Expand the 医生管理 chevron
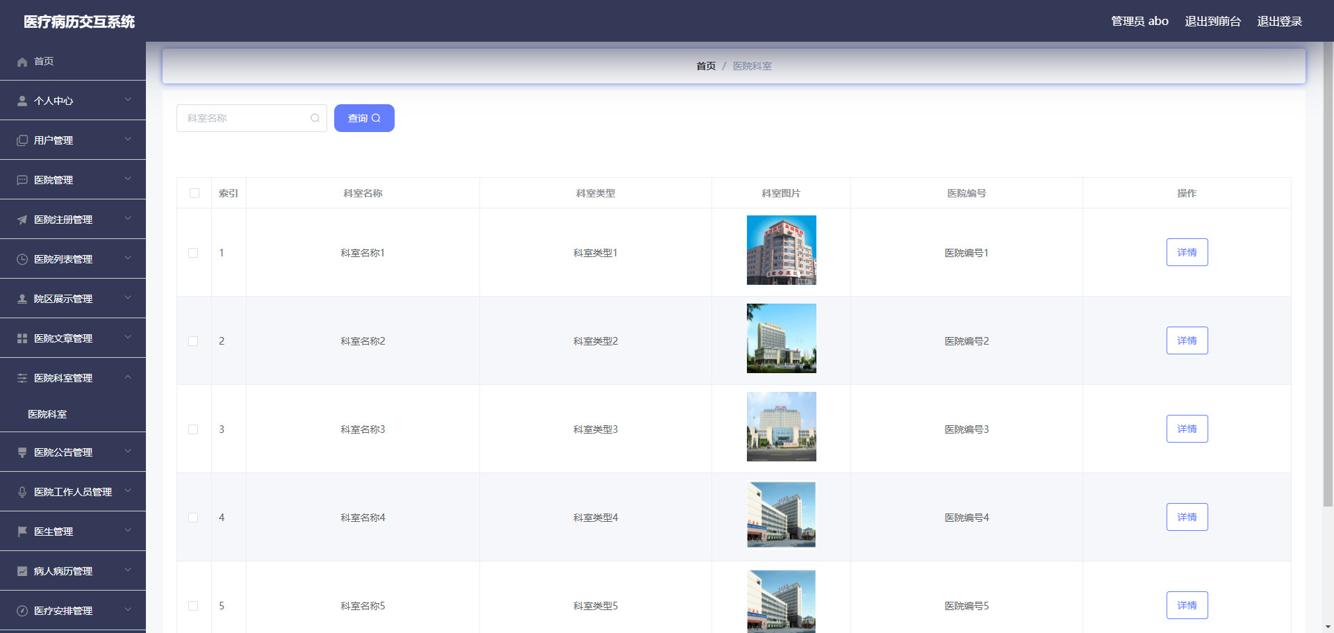The width and height of the screenshot is (1334, 633). pos(128,530)
